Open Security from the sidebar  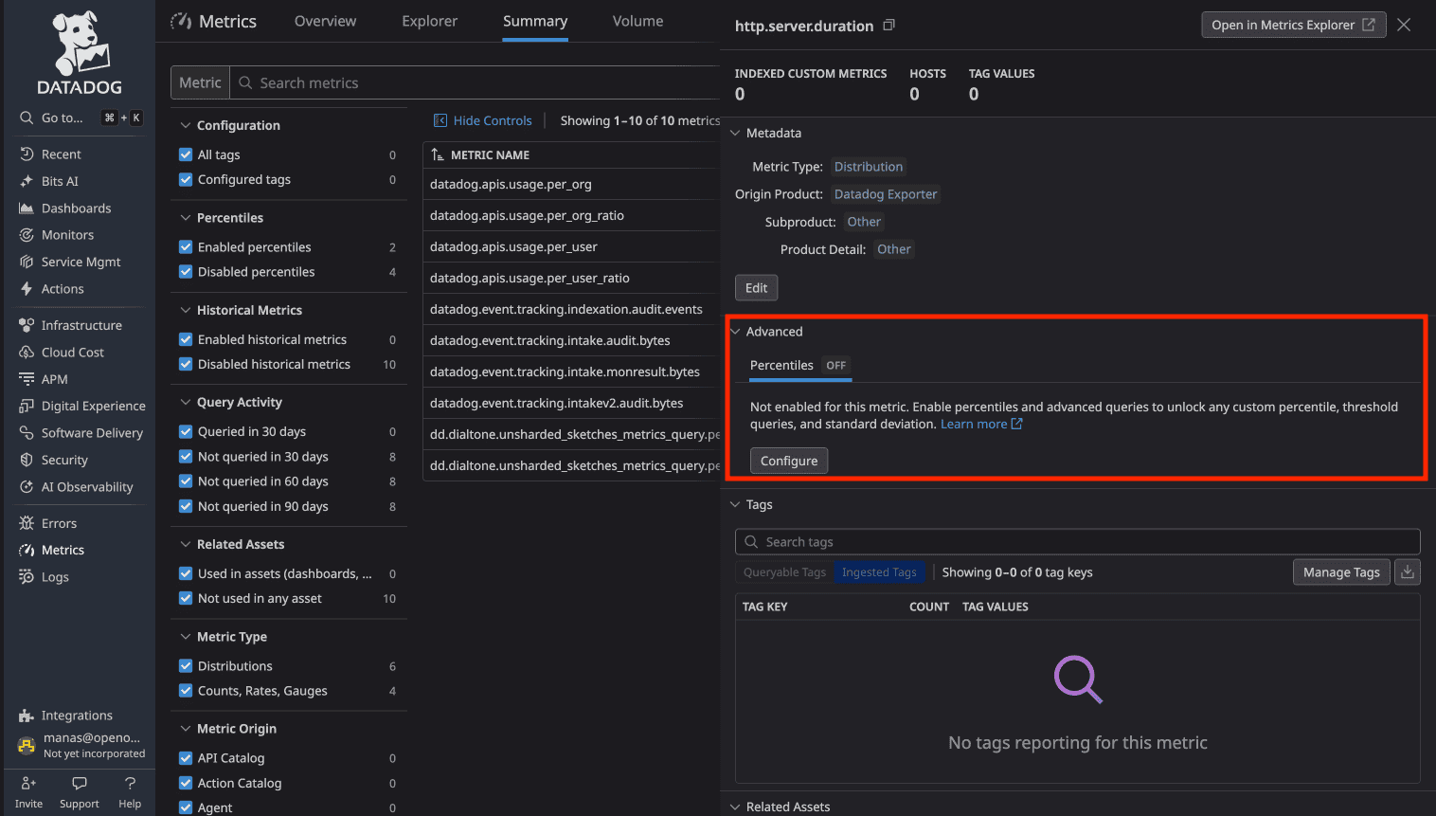63,460
